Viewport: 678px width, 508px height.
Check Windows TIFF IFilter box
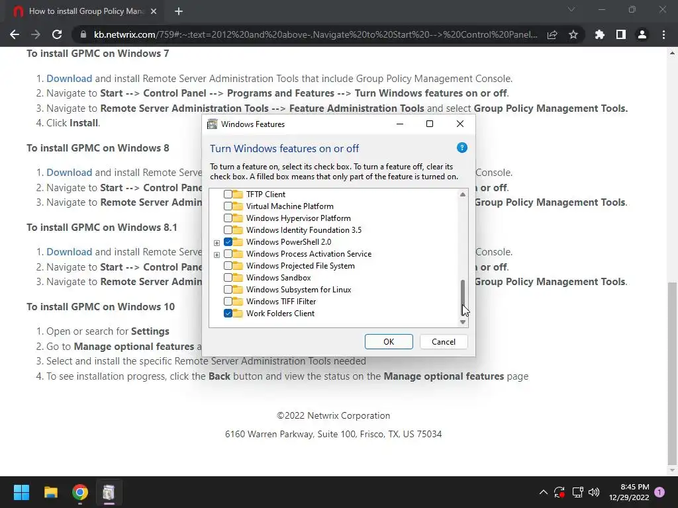click(228, 302)
